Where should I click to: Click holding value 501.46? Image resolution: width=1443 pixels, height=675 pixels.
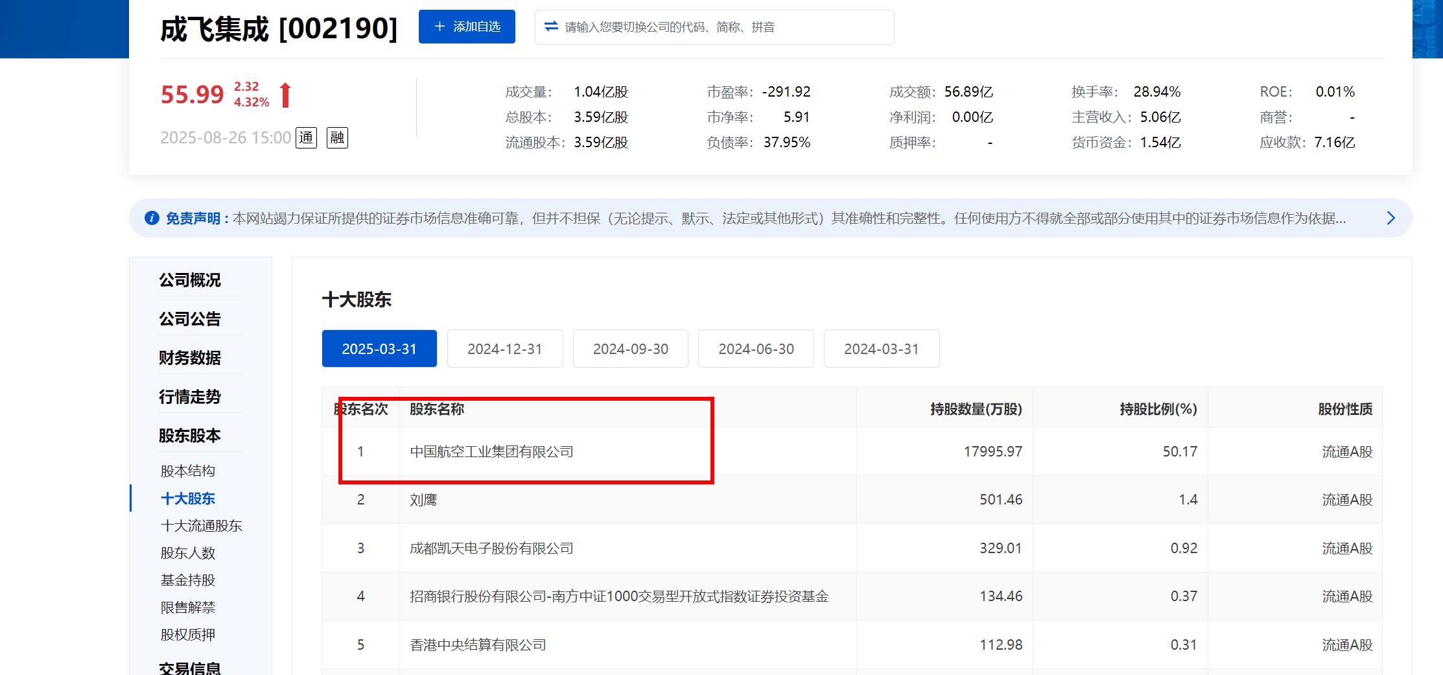click(1001, 500)
